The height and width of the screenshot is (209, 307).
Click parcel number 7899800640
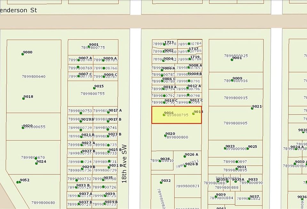coord(34,76)
